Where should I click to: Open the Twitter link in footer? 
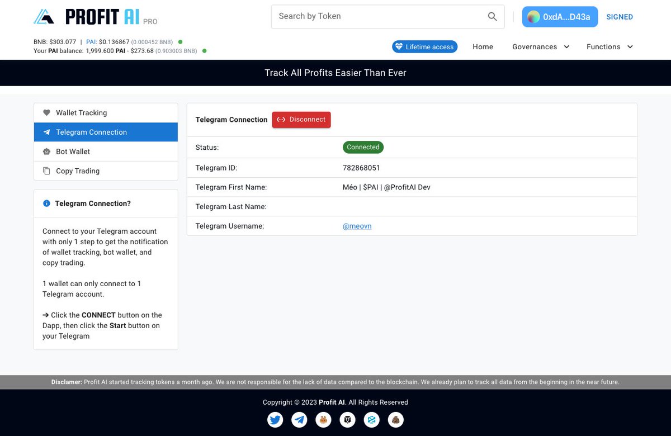click(x=275, y=420)
